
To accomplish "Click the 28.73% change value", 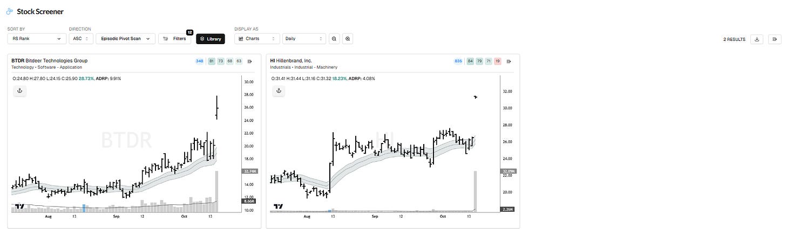I will coord(86,78).
